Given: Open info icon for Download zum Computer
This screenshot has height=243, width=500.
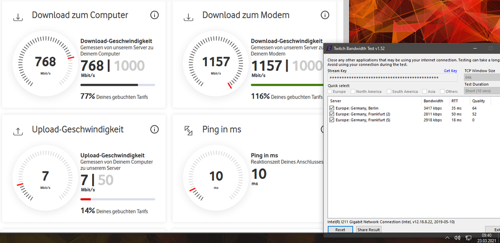Looking at the screenshot, I should click(x=154, y=15).
